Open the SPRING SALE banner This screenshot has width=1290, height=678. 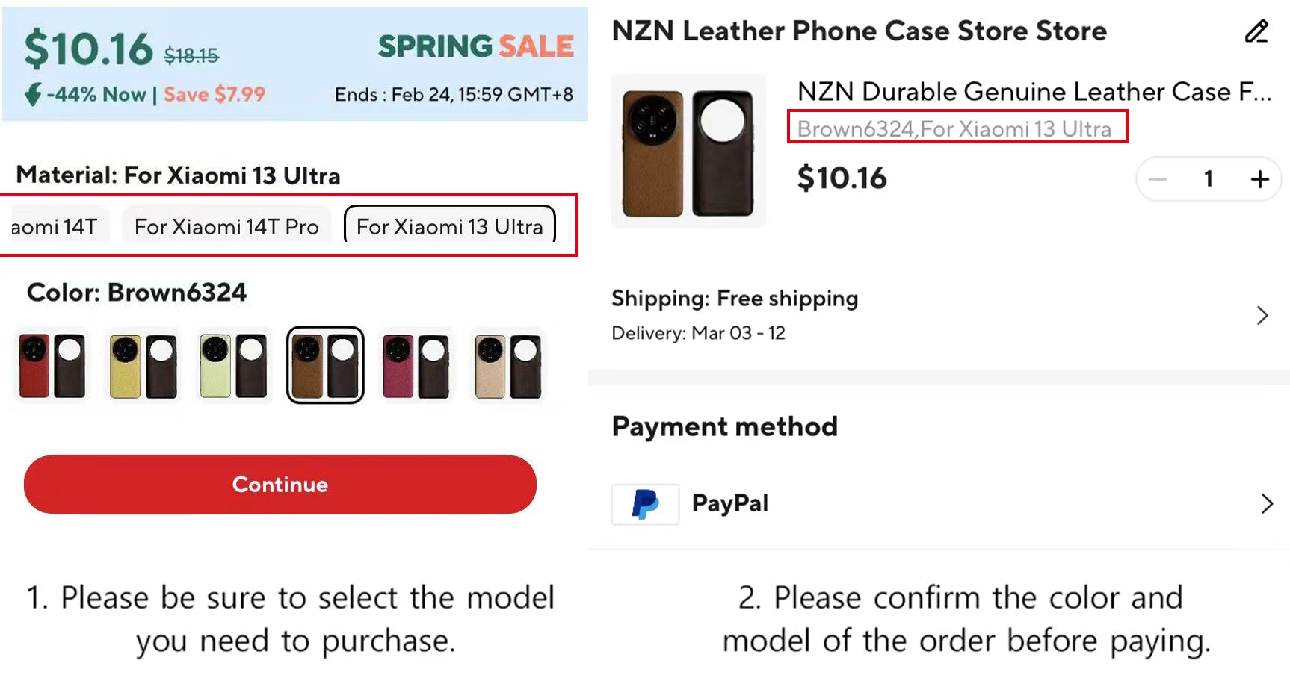(x=476, y=46)
